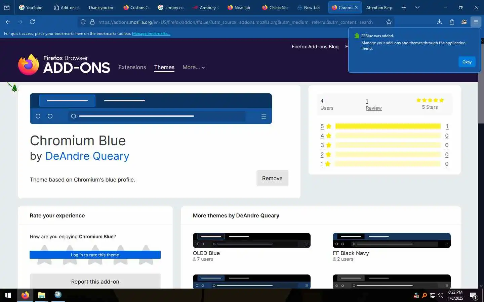List all tabs dropdown arrow
484x302 pixels.
coord(417,7)
